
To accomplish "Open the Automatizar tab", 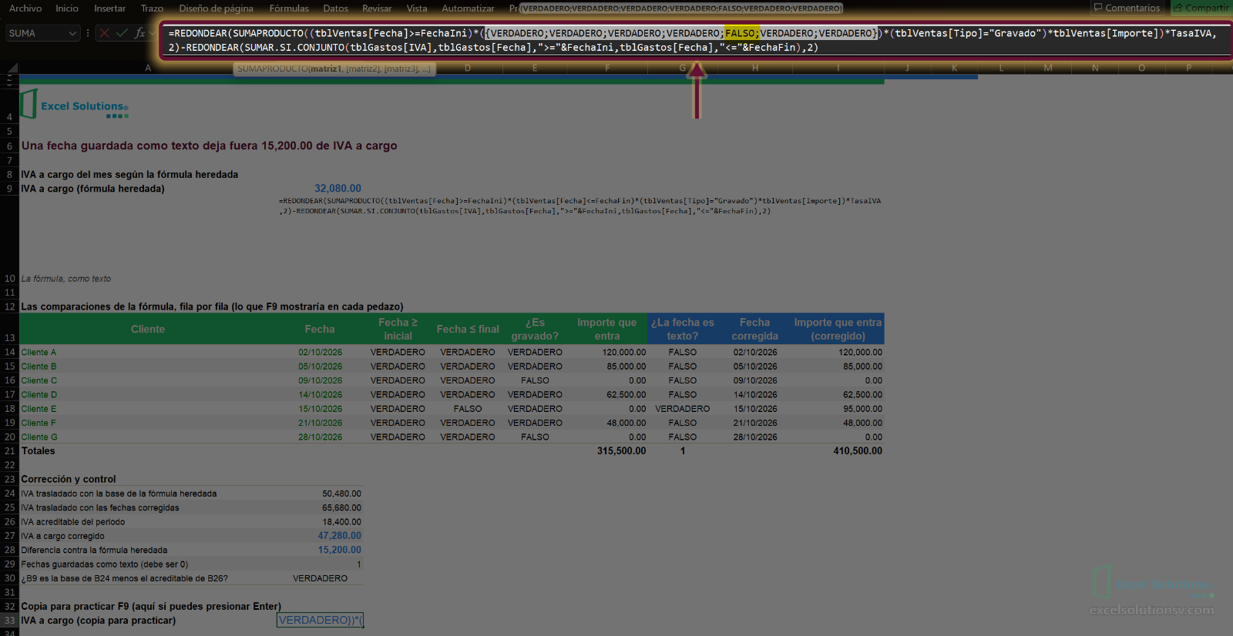I will coord(468,8).
